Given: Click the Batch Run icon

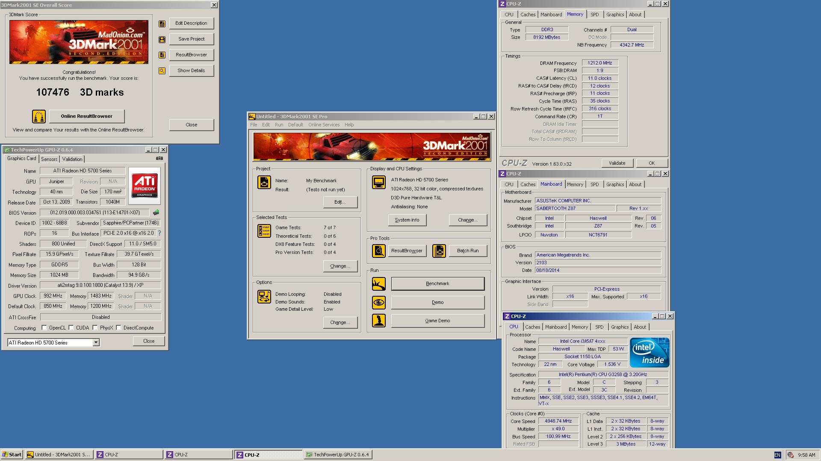Looking at the screenshot, I should click(x=439, y=251).
